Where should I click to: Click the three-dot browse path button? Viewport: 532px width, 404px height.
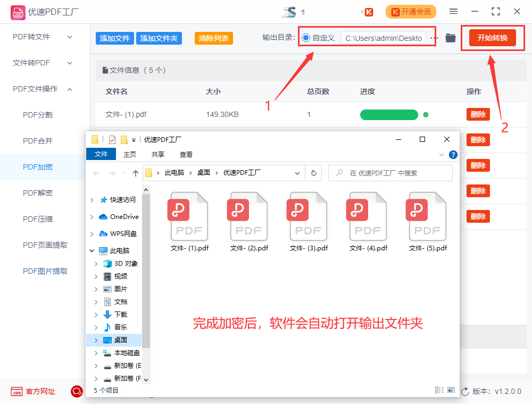pos(434,38)
